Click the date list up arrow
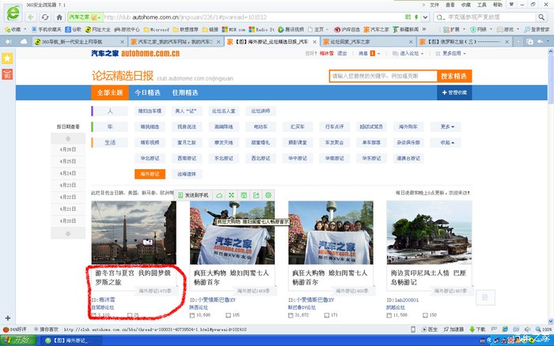This screenshot has width=554, height=346. (x=69, y=137)
